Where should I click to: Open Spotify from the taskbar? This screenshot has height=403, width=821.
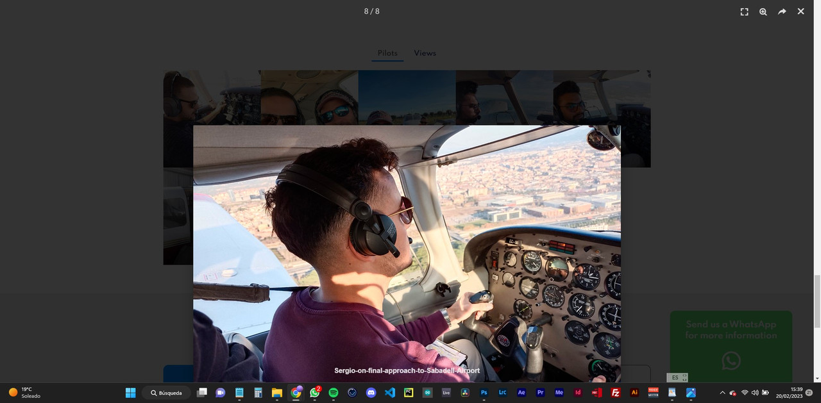pos(334,393)
